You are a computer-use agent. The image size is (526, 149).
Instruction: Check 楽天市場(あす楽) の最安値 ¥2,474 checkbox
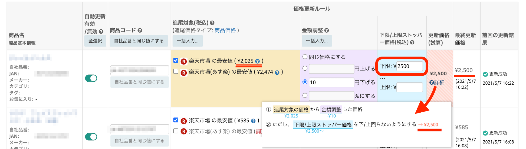tap(176, 71)
